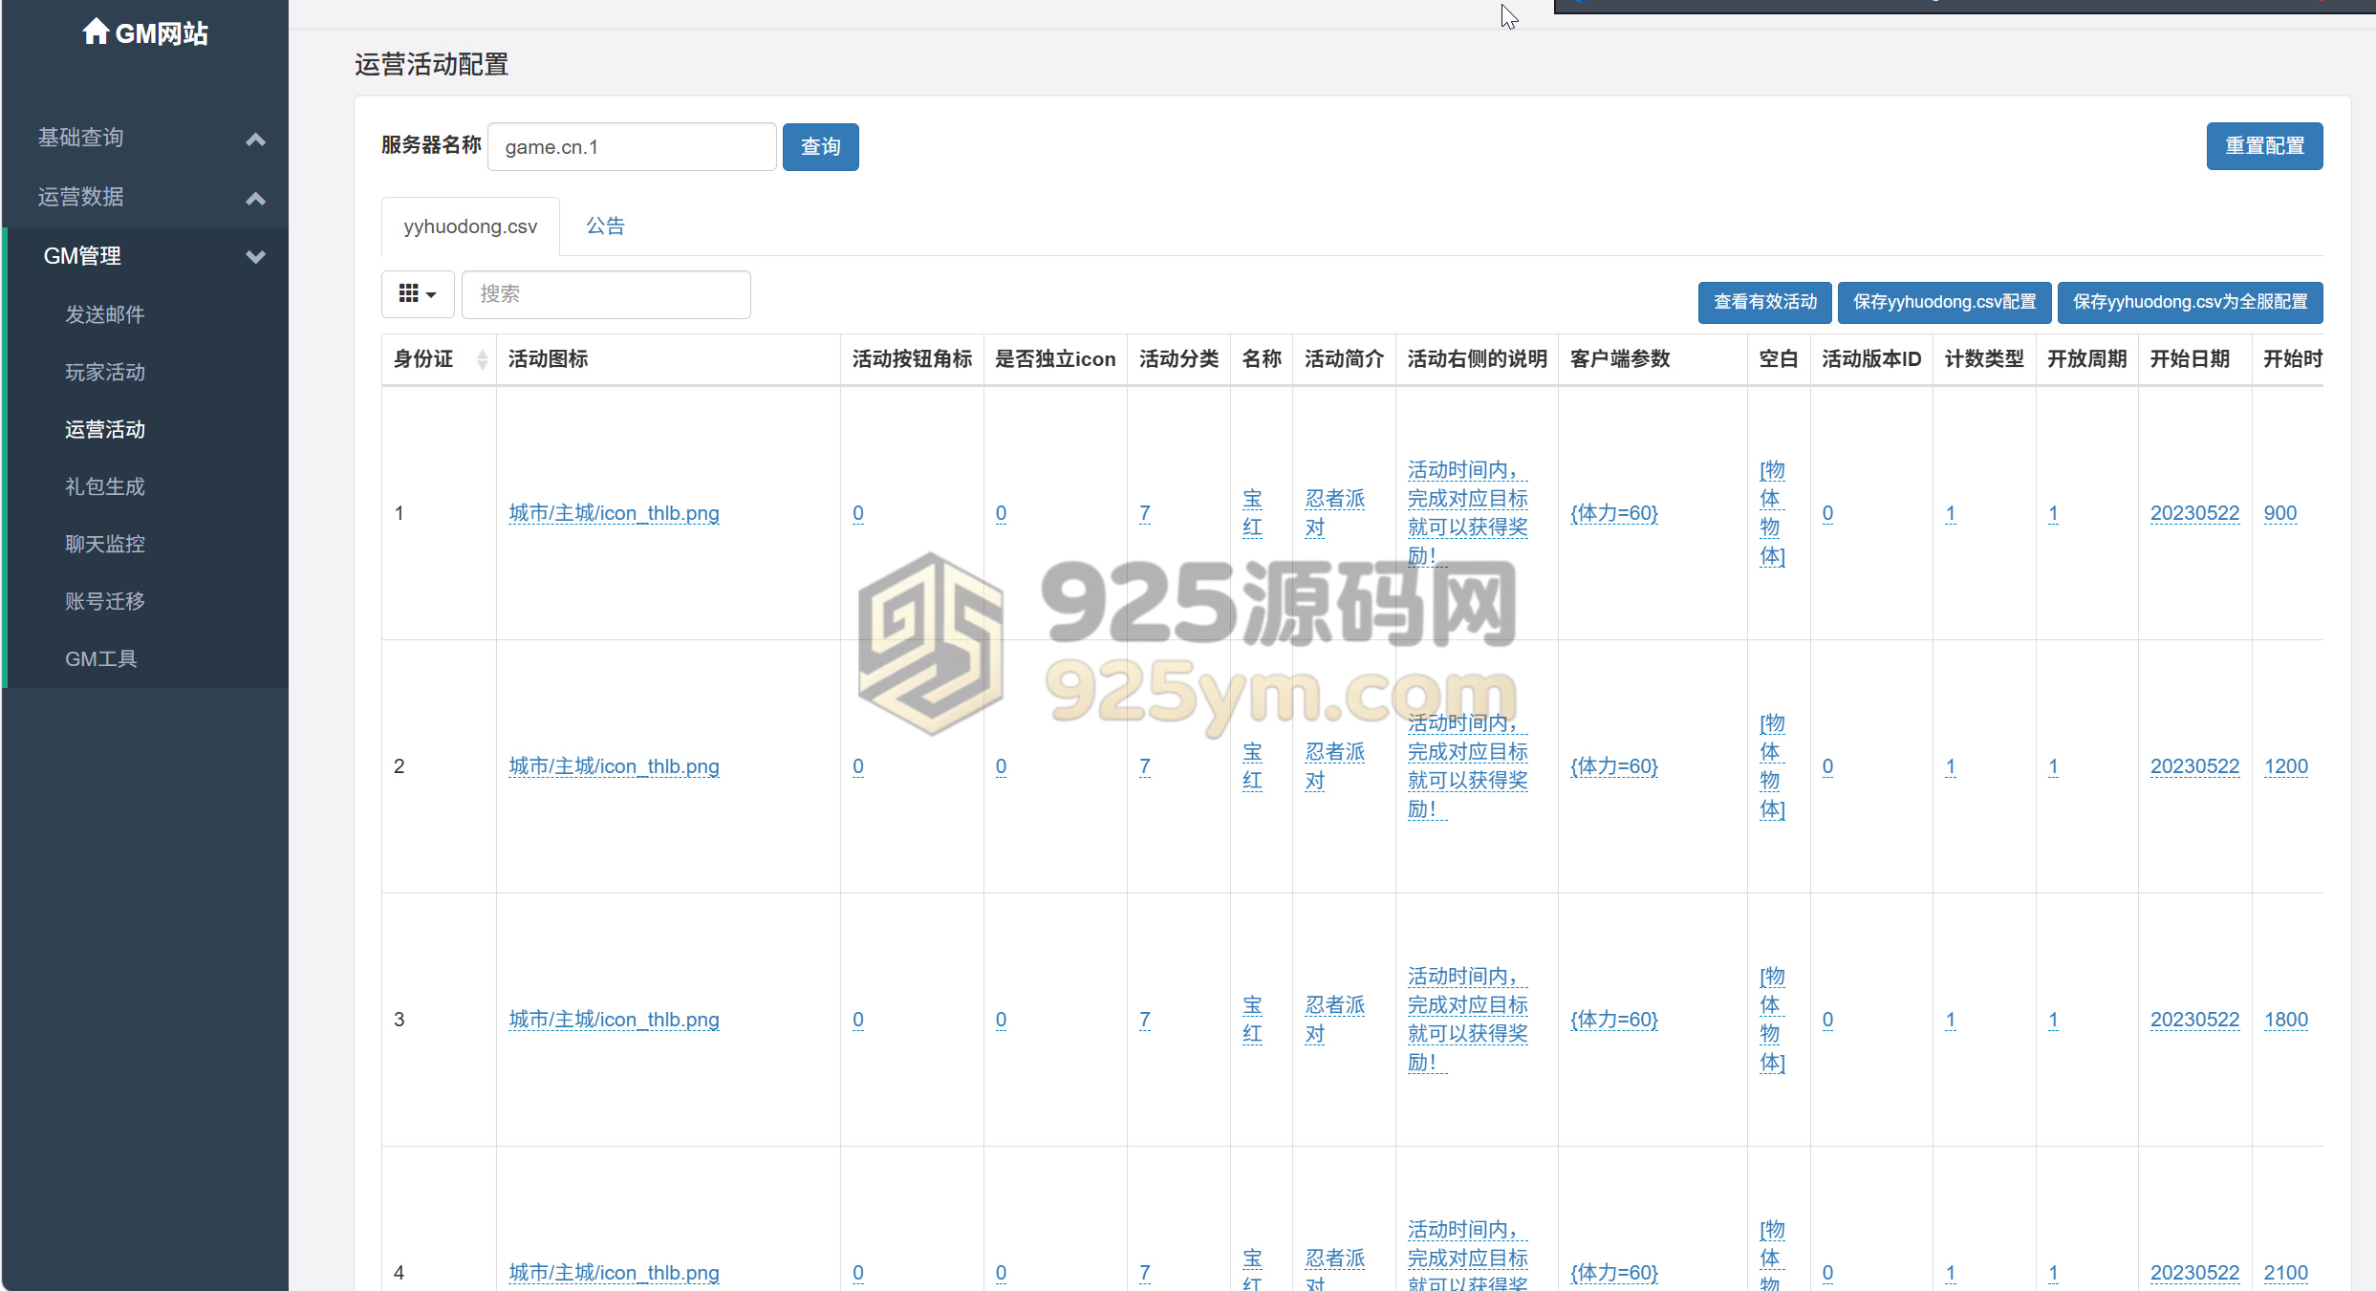Open 聊天监控 sidebar item
Screen dimensions: 2376x1291
(105, 544)
